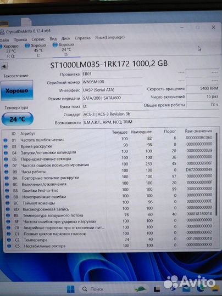
Task: Click the 24 °C temperature indicator
Action: click(18, 119)
